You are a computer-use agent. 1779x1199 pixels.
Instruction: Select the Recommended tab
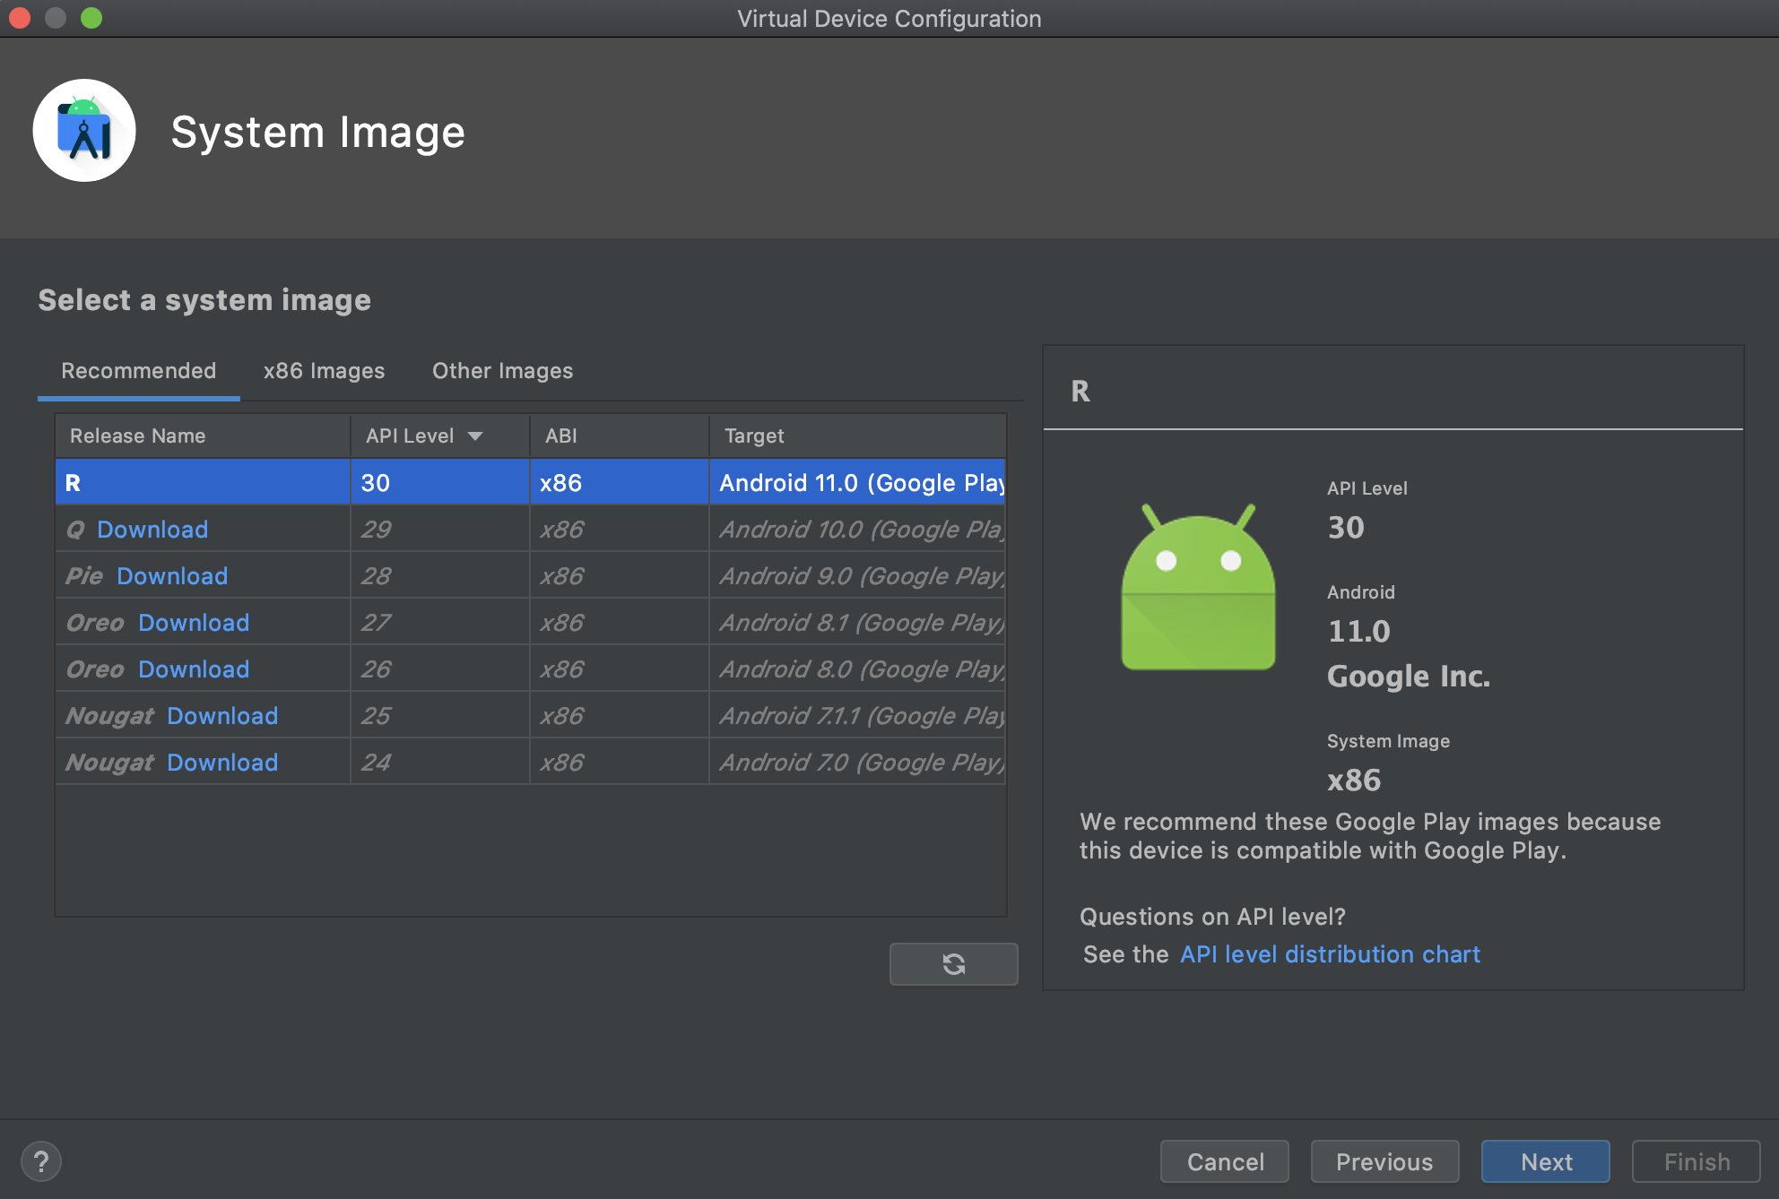138,371
